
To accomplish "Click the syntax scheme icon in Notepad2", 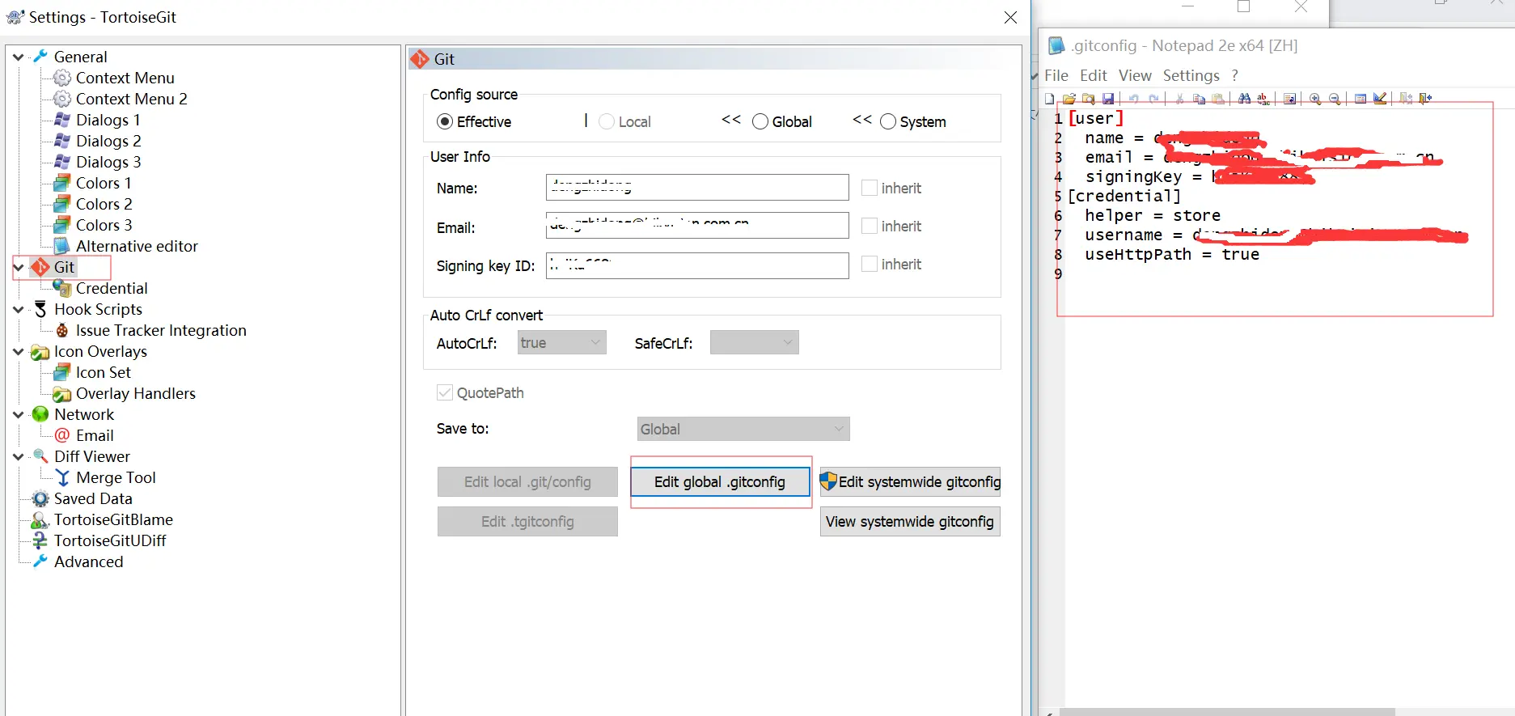I will click(x=1361, y=99).
